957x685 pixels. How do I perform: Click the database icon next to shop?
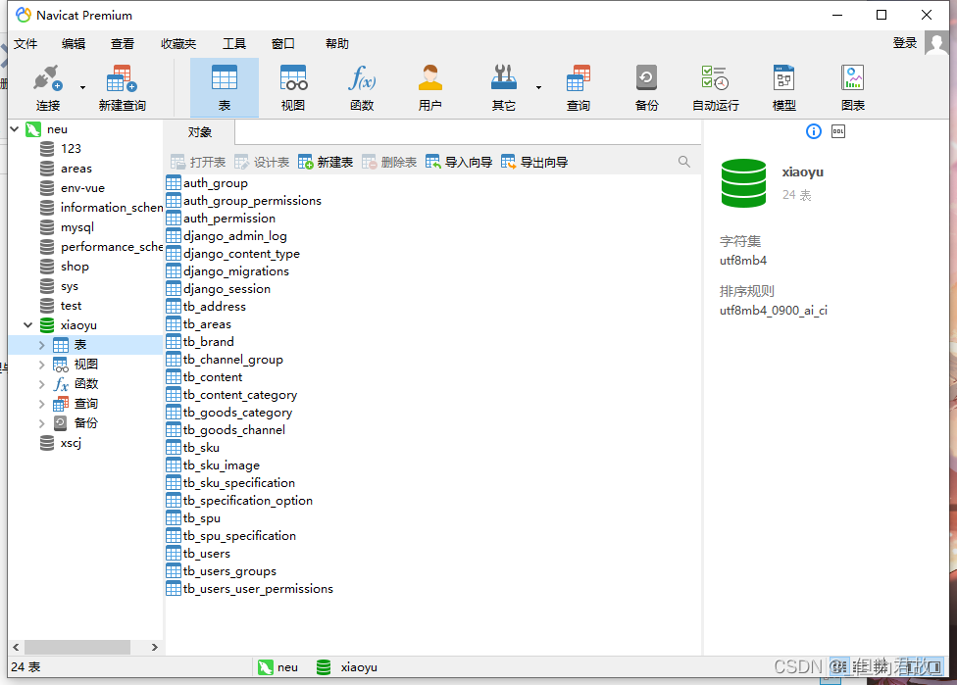coord(47,267)
